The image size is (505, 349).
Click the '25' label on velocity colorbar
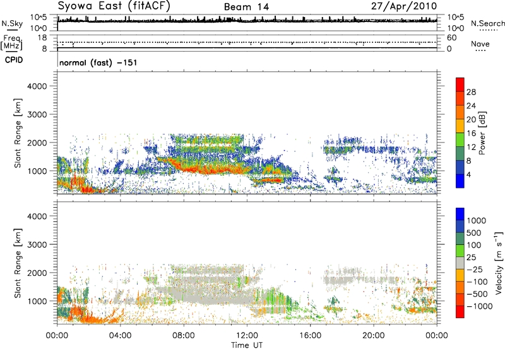coord(472,258)
